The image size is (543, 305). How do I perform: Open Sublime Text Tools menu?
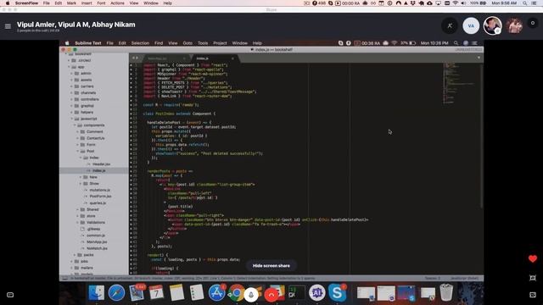(x=203, y=43)
